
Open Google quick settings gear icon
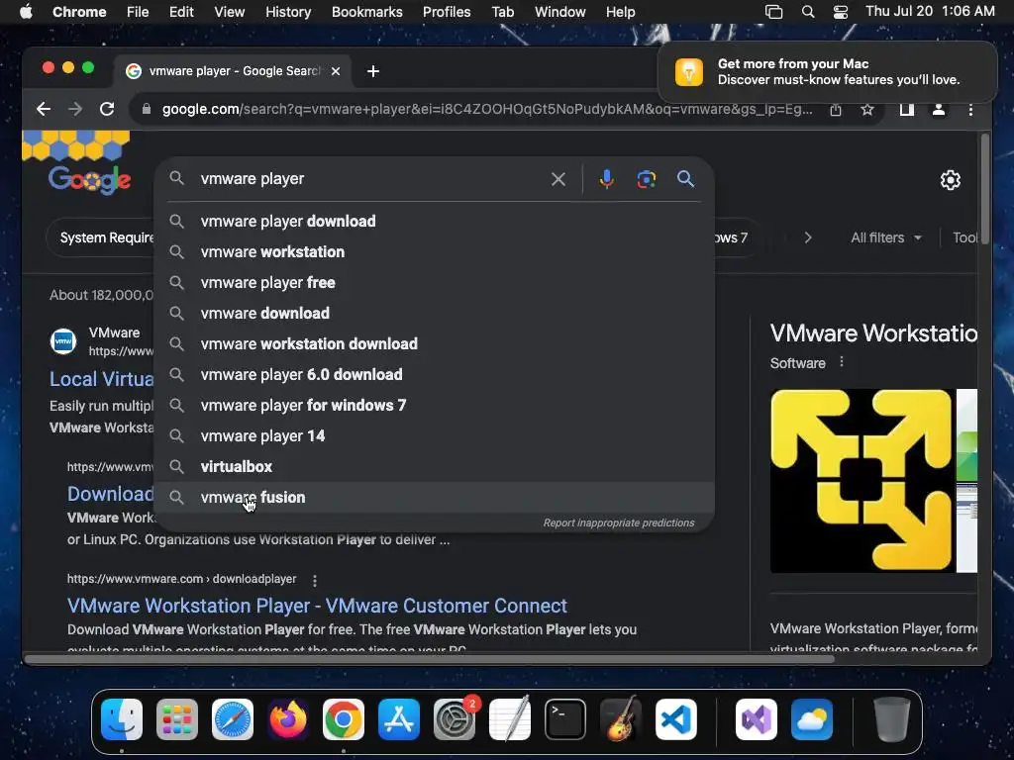[x=950, y=180]
